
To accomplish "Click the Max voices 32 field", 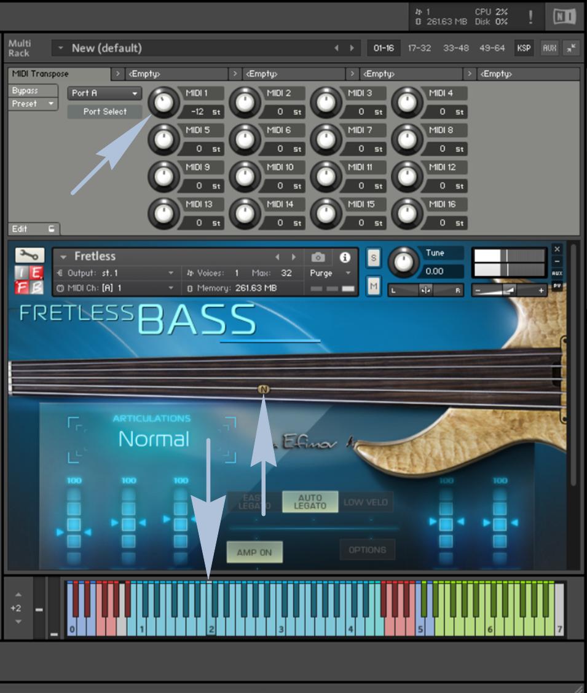I will pyautogui.click(x=286, y=273).
